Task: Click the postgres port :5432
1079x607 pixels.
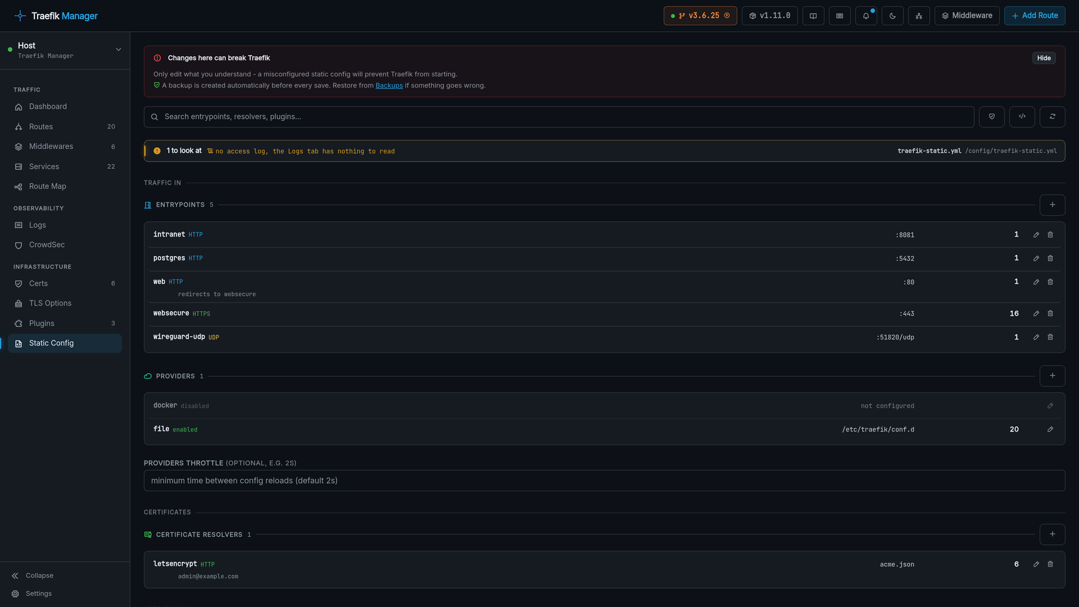Action: click(905, 259)
